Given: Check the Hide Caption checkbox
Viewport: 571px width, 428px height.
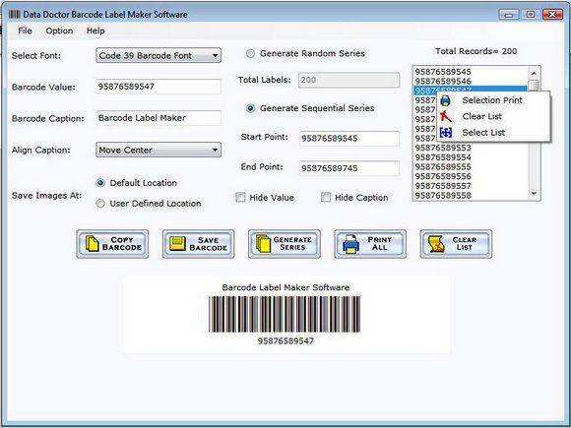Looking at the screenshot, I should click(326, 197).
